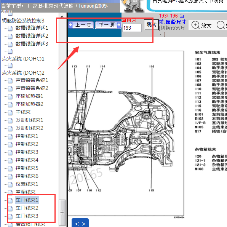
Task: Click page icon beside 控制线束3
Action: click(10, 152)
